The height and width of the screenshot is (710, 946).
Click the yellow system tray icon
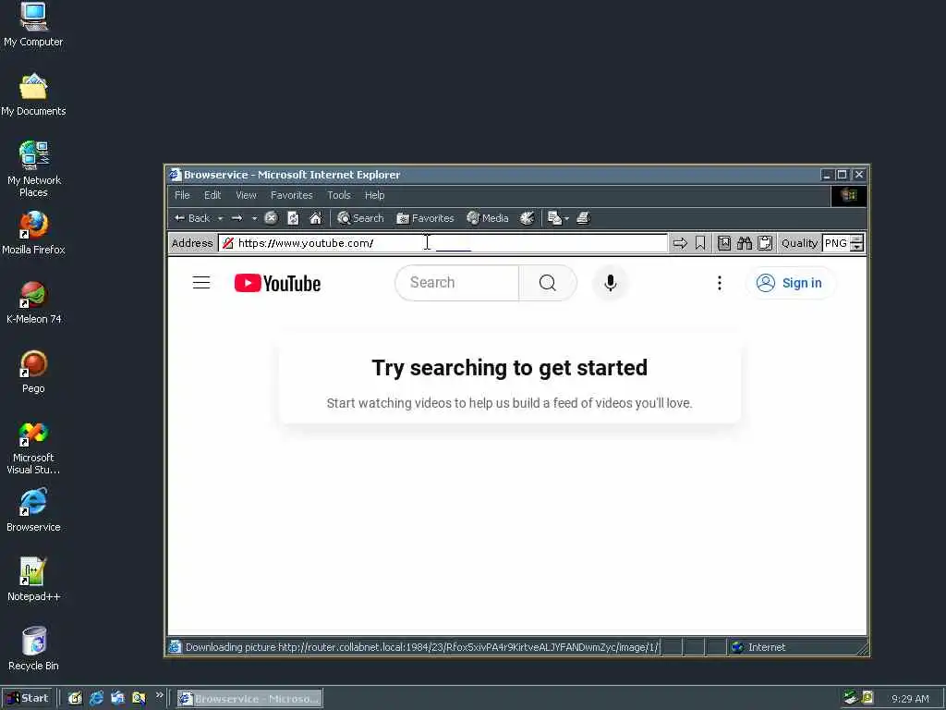(x=867, y=697)
